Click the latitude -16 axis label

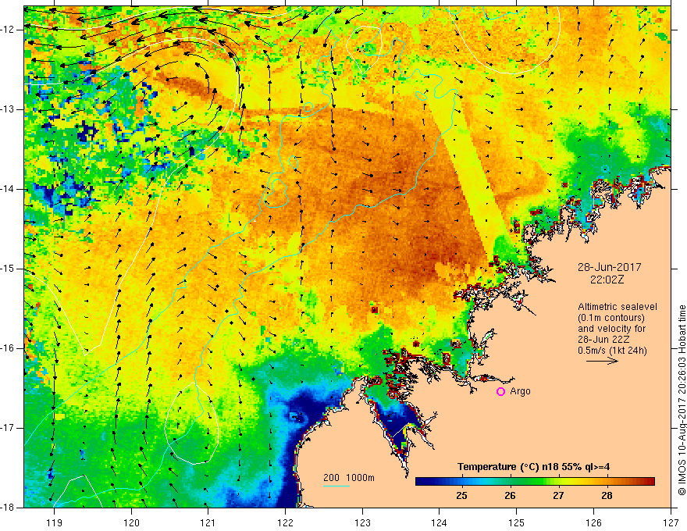pyautogui.click(x=8, y=348)
